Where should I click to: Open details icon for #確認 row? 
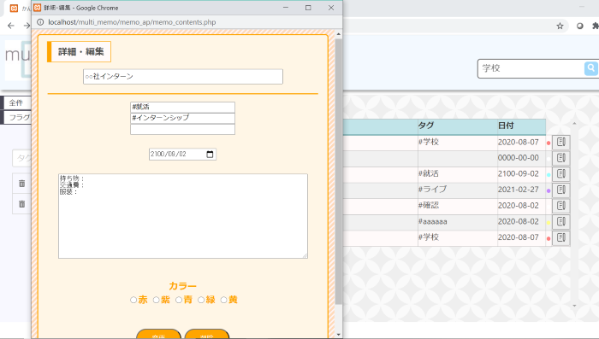(560, 206)
